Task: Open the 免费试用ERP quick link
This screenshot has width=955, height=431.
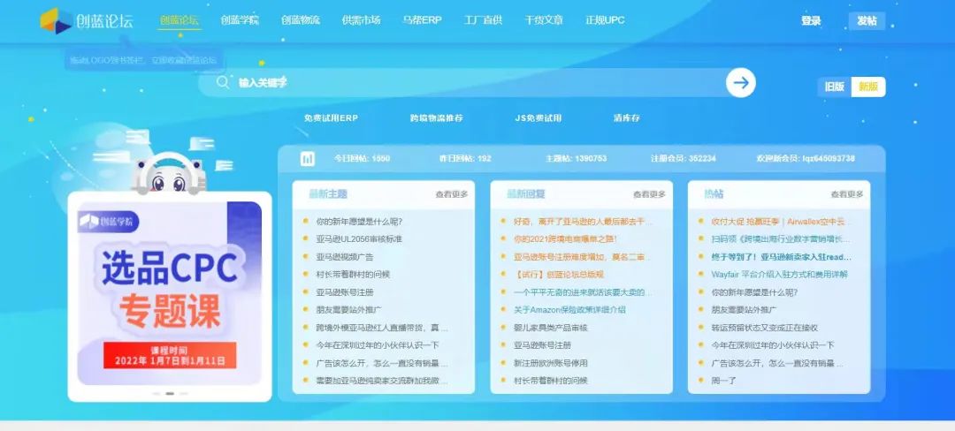Action: coord(331,118)
